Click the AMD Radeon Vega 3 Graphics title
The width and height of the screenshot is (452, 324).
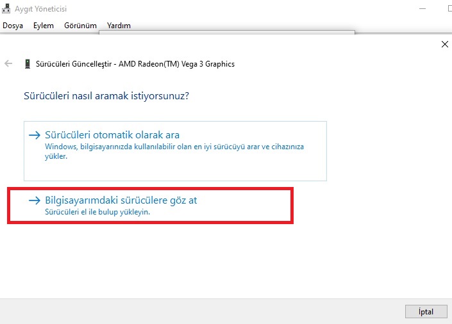pos(135,64)
